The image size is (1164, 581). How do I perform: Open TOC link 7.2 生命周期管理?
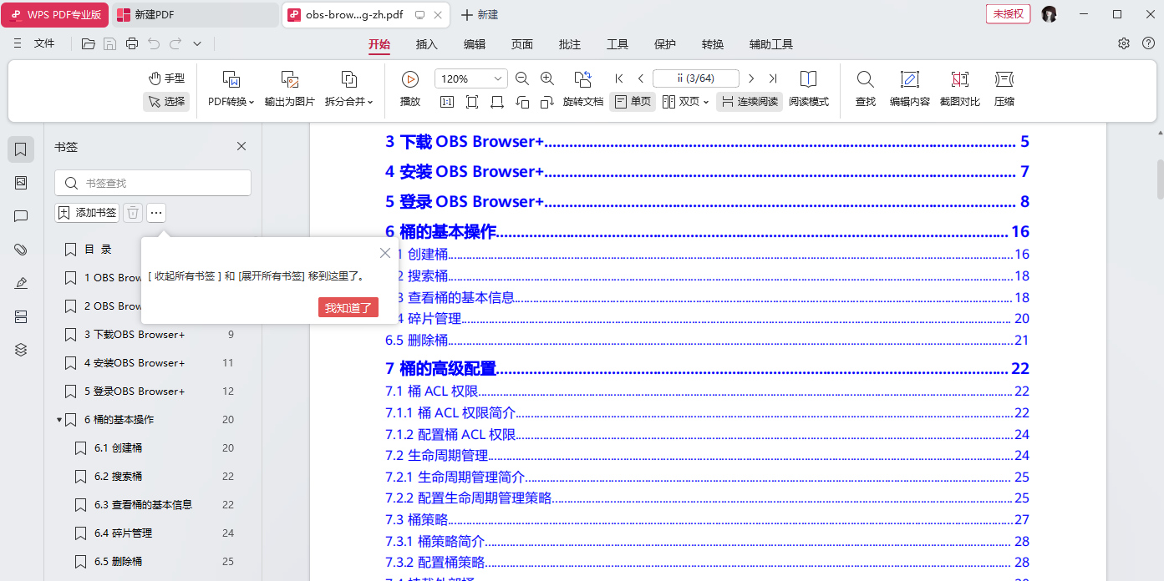coord(707,455)
